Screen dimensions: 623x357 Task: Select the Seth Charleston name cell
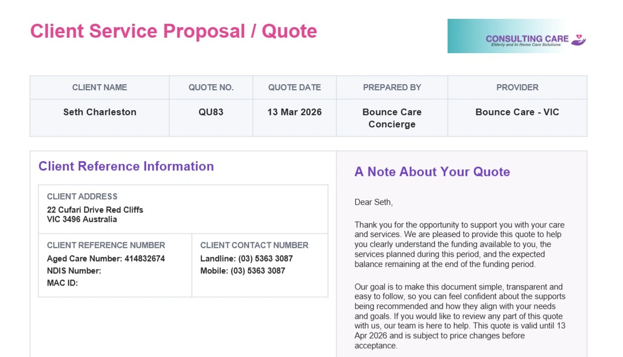[100, 112]
